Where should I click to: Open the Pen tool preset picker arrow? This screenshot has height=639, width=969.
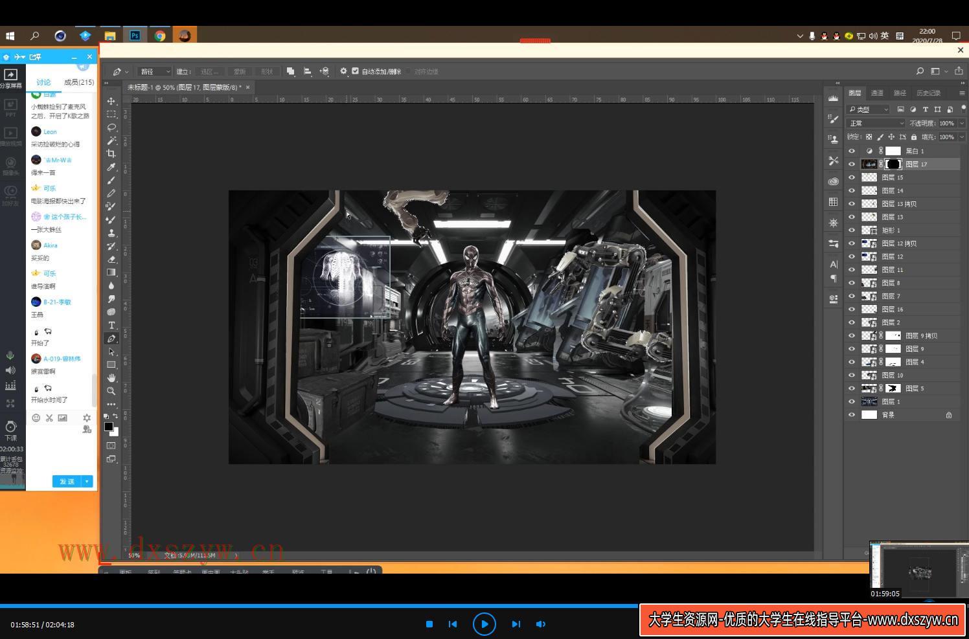[x=127, y=72]
